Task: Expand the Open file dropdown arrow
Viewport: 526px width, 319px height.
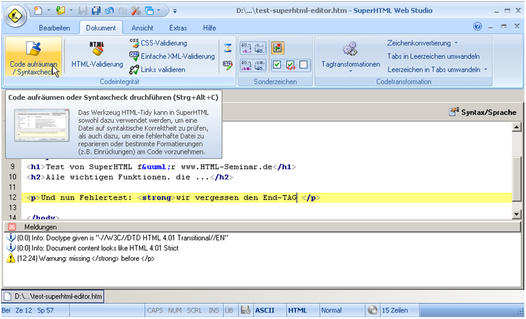Action: (x=71, y=11)
